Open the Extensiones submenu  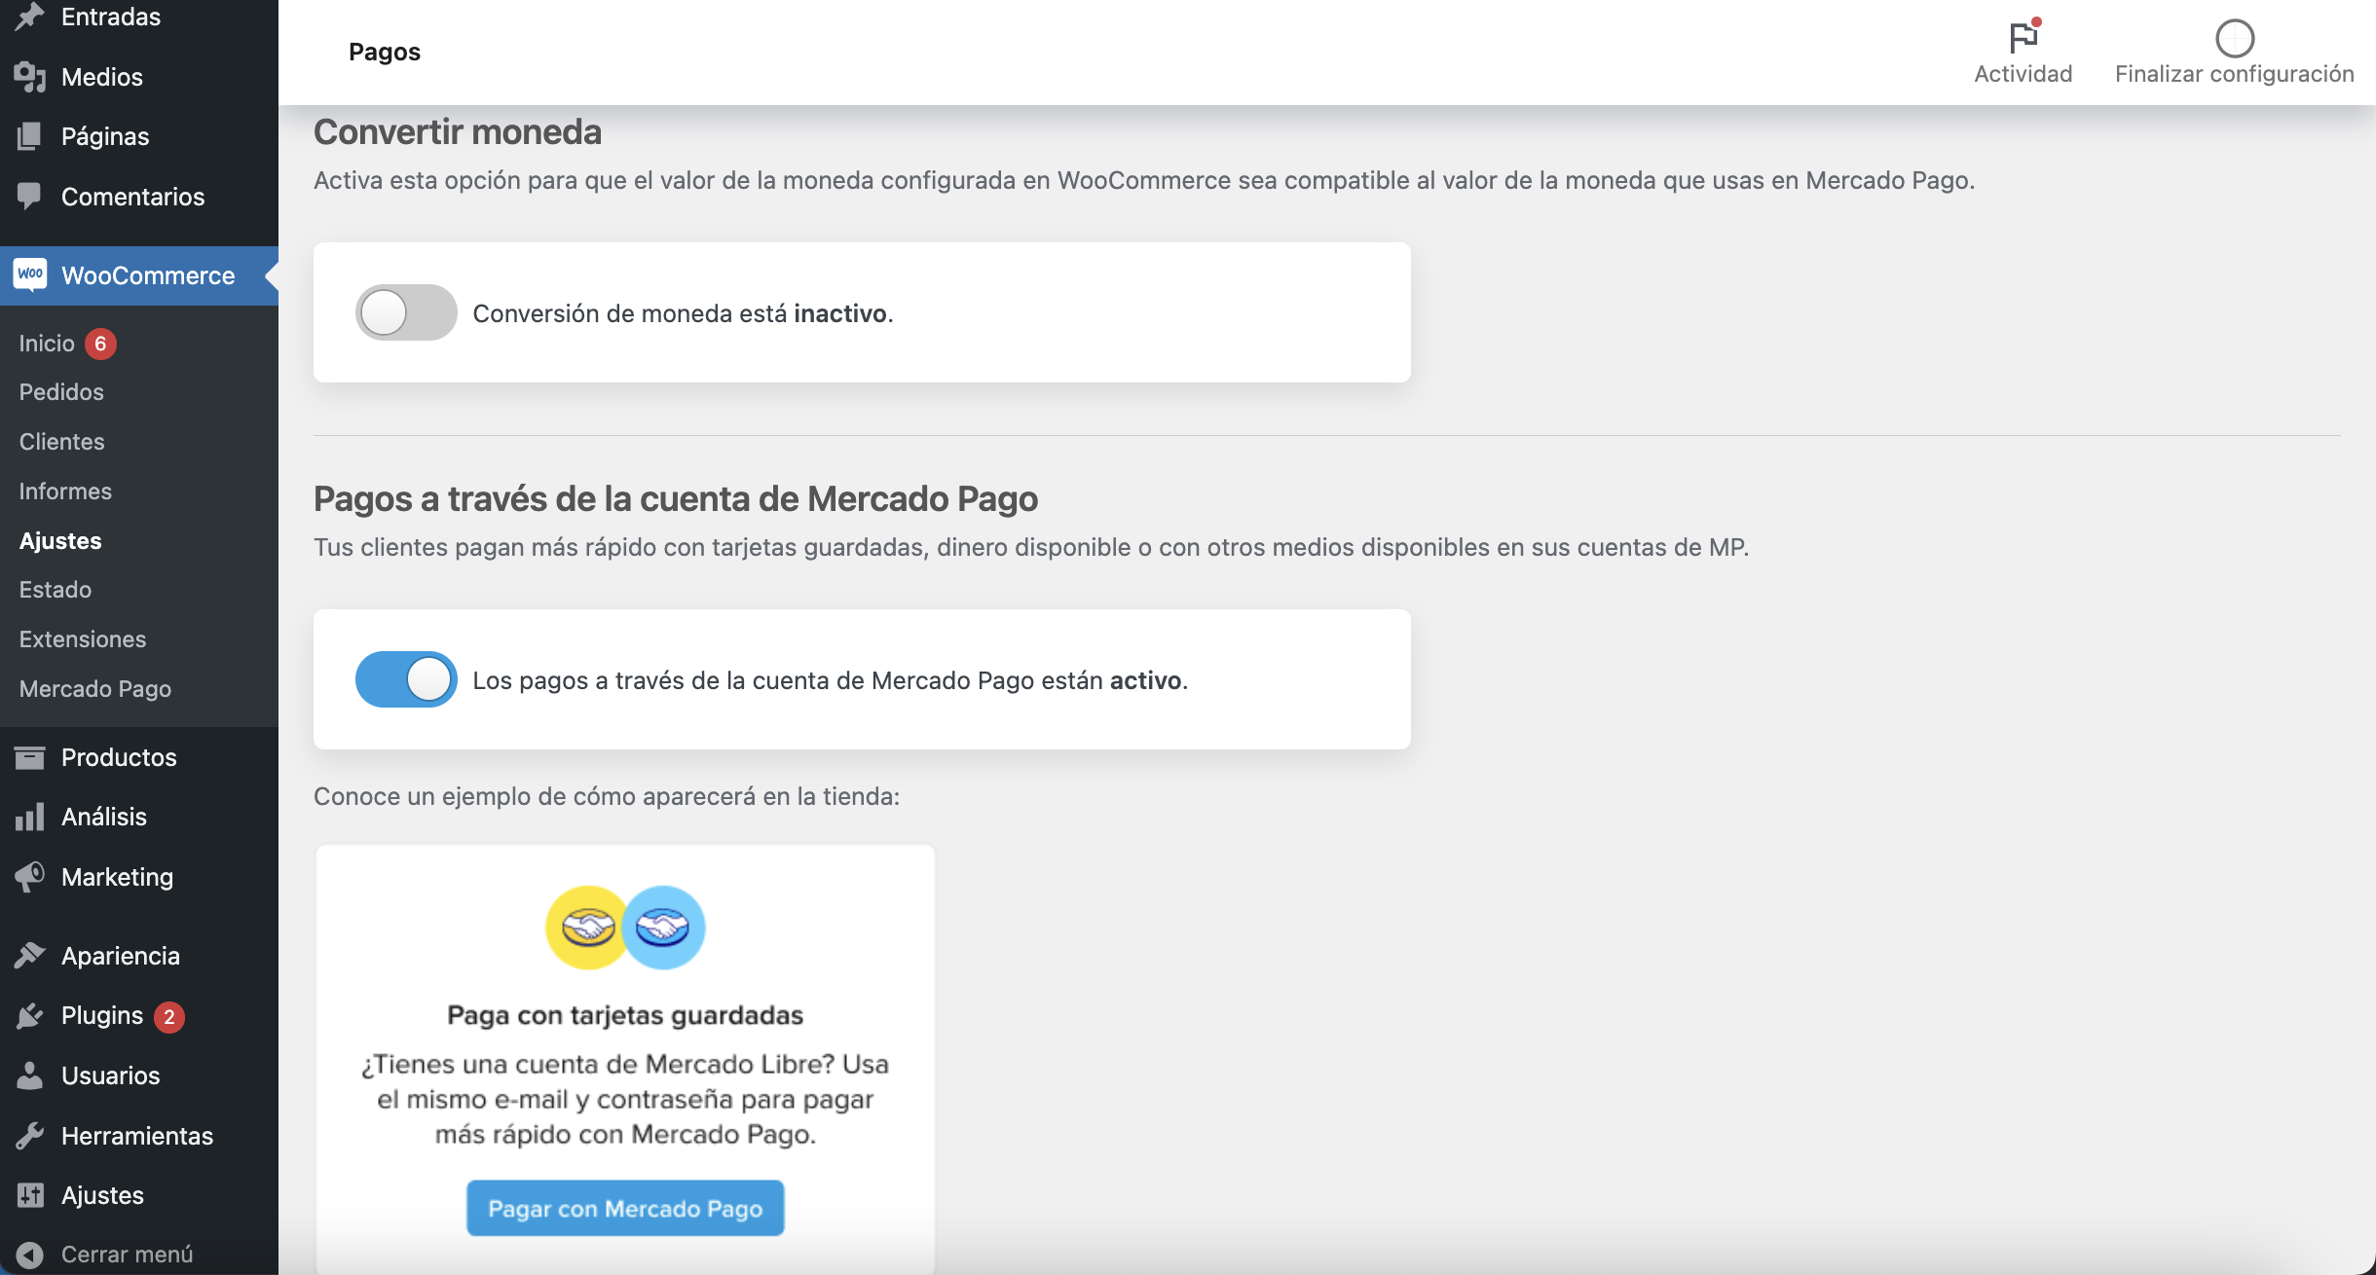tap(83, 639)
